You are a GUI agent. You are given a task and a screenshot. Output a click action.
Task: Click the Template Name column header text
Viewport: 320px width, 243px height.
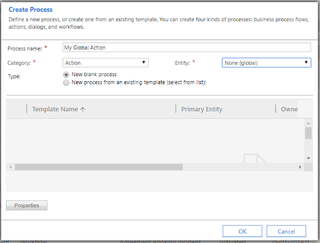tap(55, 109)
